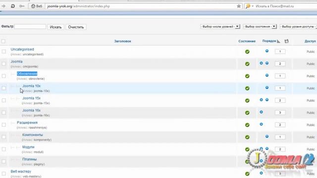Open the Выбор числа уровней dropdown
317x178 pixels.
tap(220, 26)
